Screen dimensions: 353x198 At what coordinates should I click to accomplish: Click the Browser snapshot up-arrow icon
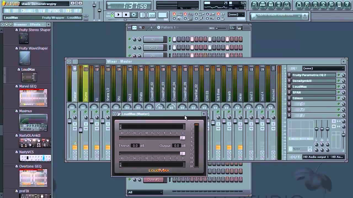[x=7, y=24]
